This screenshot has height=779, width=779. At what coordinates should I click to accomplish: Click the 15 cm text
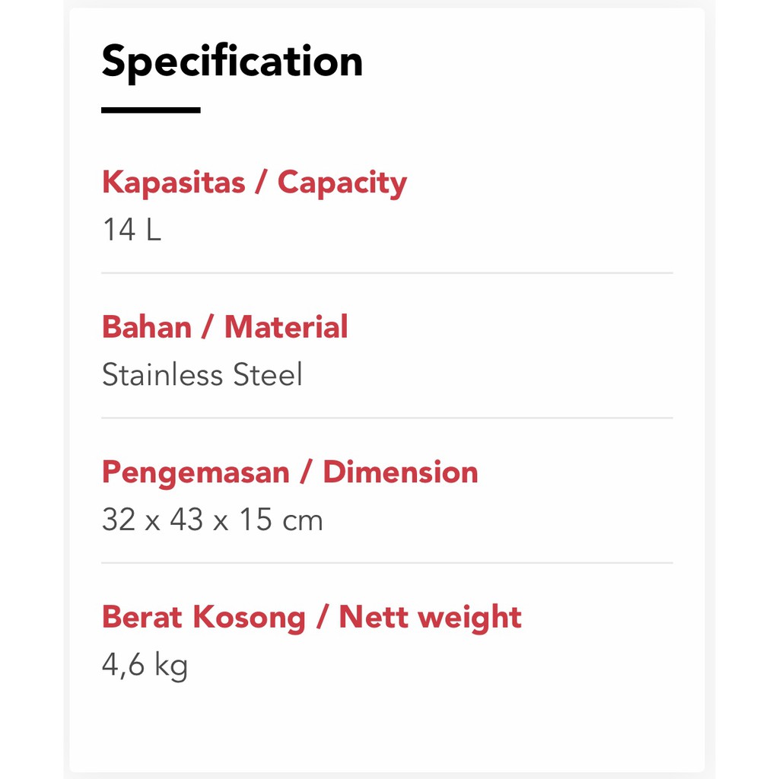coord(281,520)
